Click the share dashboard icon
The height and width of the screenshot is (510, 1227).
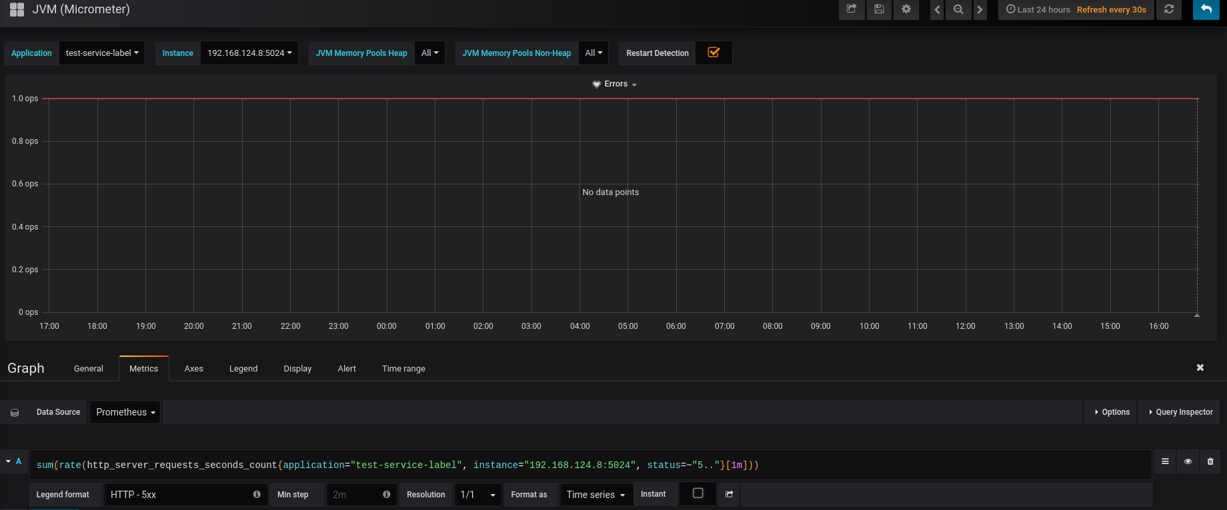coord(852,9)
